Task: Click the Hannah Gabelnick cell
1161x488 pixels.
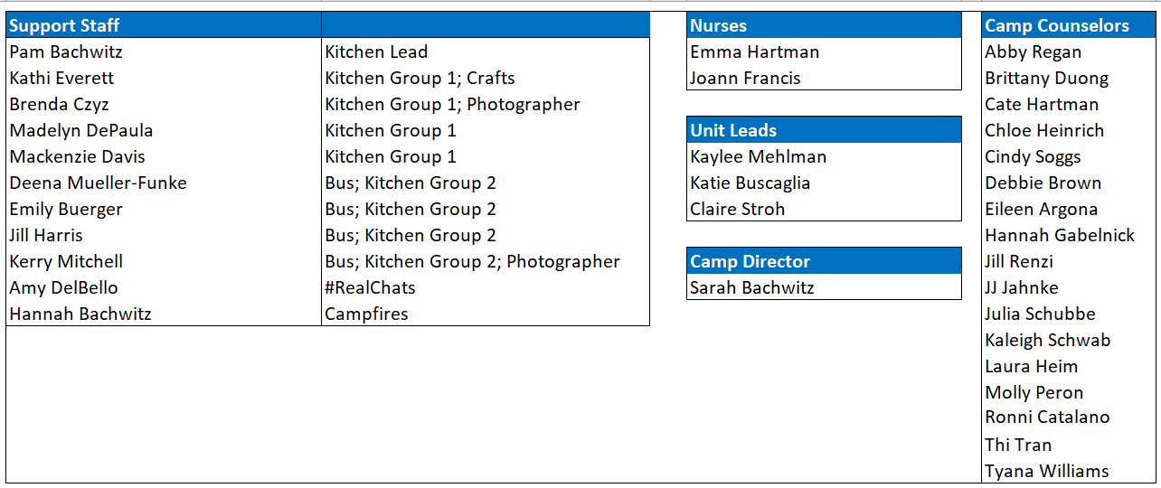Action: [x=1069, y=235]
